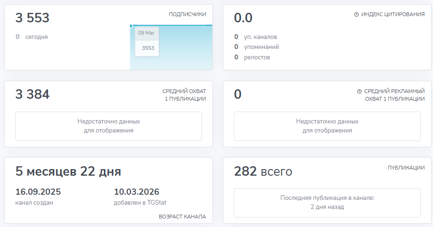
Task: Click the 16.09.2025 channel creation date
Action: [x=38, y=192]
